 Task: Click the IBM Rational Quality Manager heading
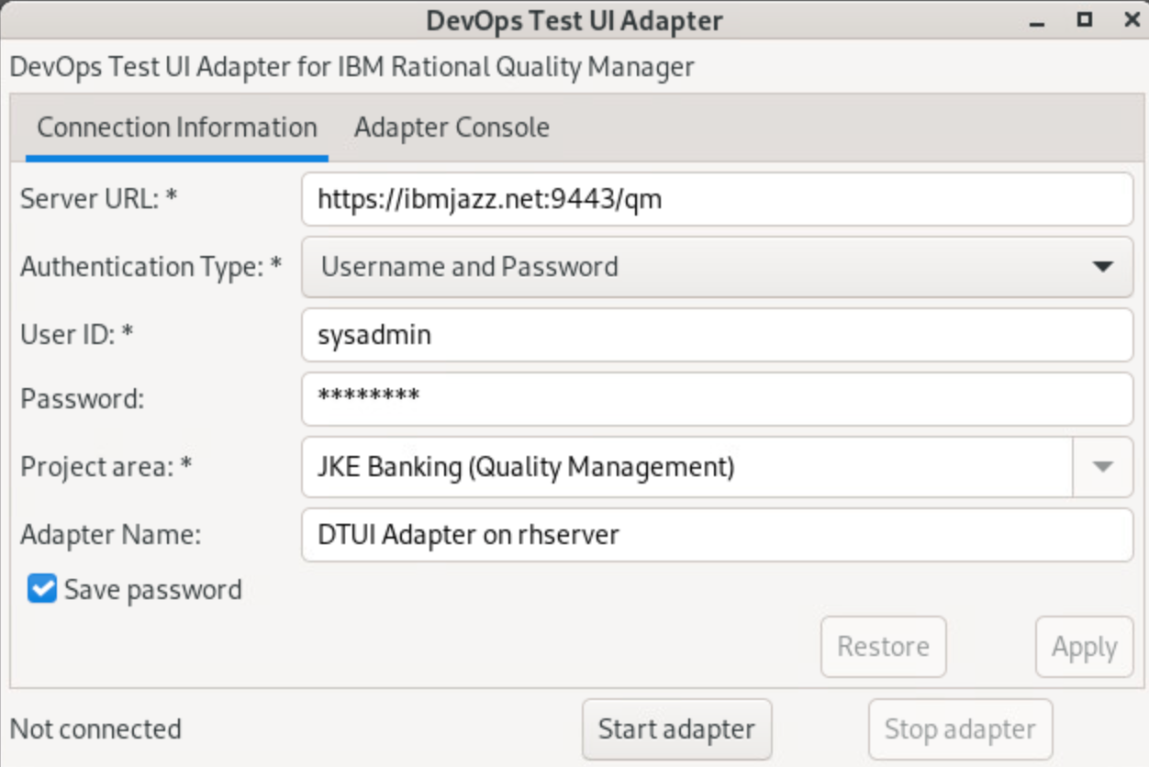point(351,67)
